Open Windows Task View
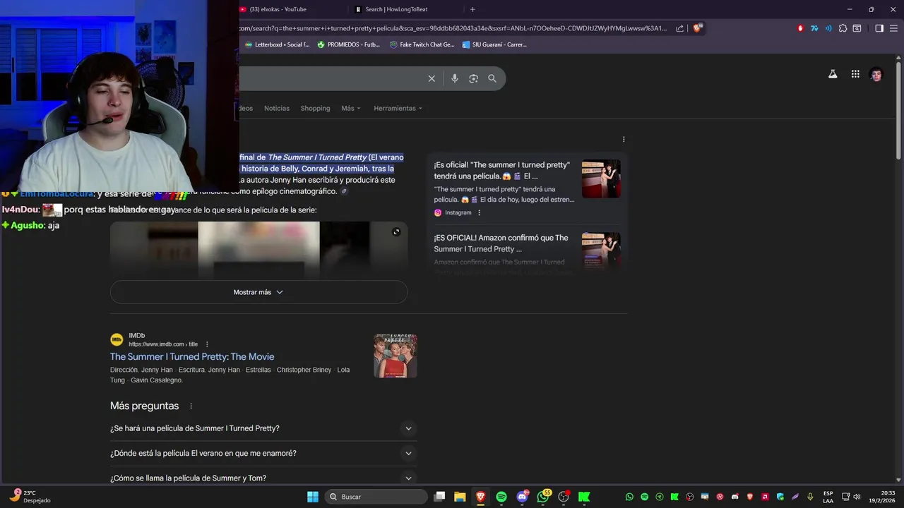The width and height of the screenshot is (904, 508). [x=439, y=497]
